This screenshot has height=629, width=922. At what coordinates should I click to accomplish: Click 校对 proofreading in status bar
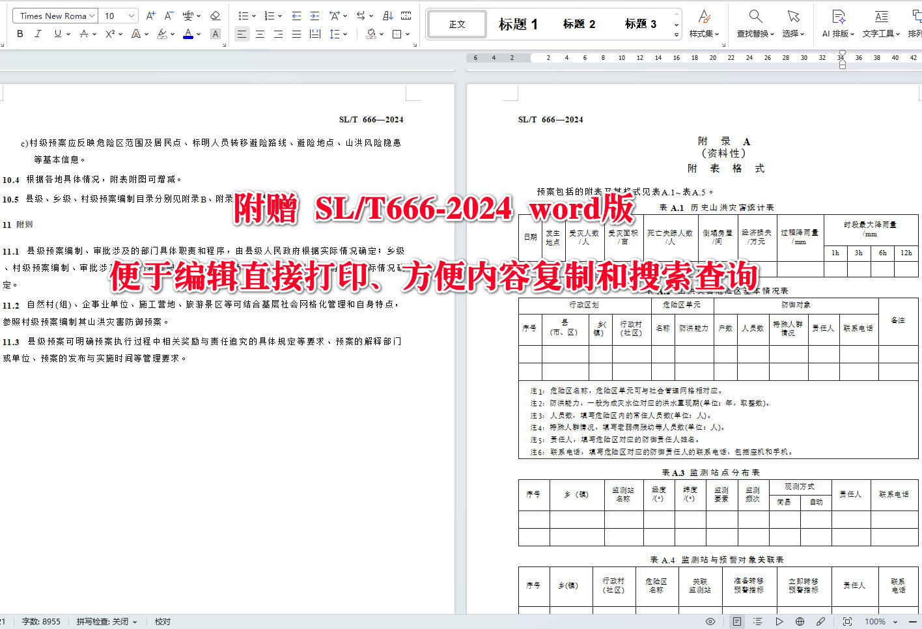coord(161,621)
